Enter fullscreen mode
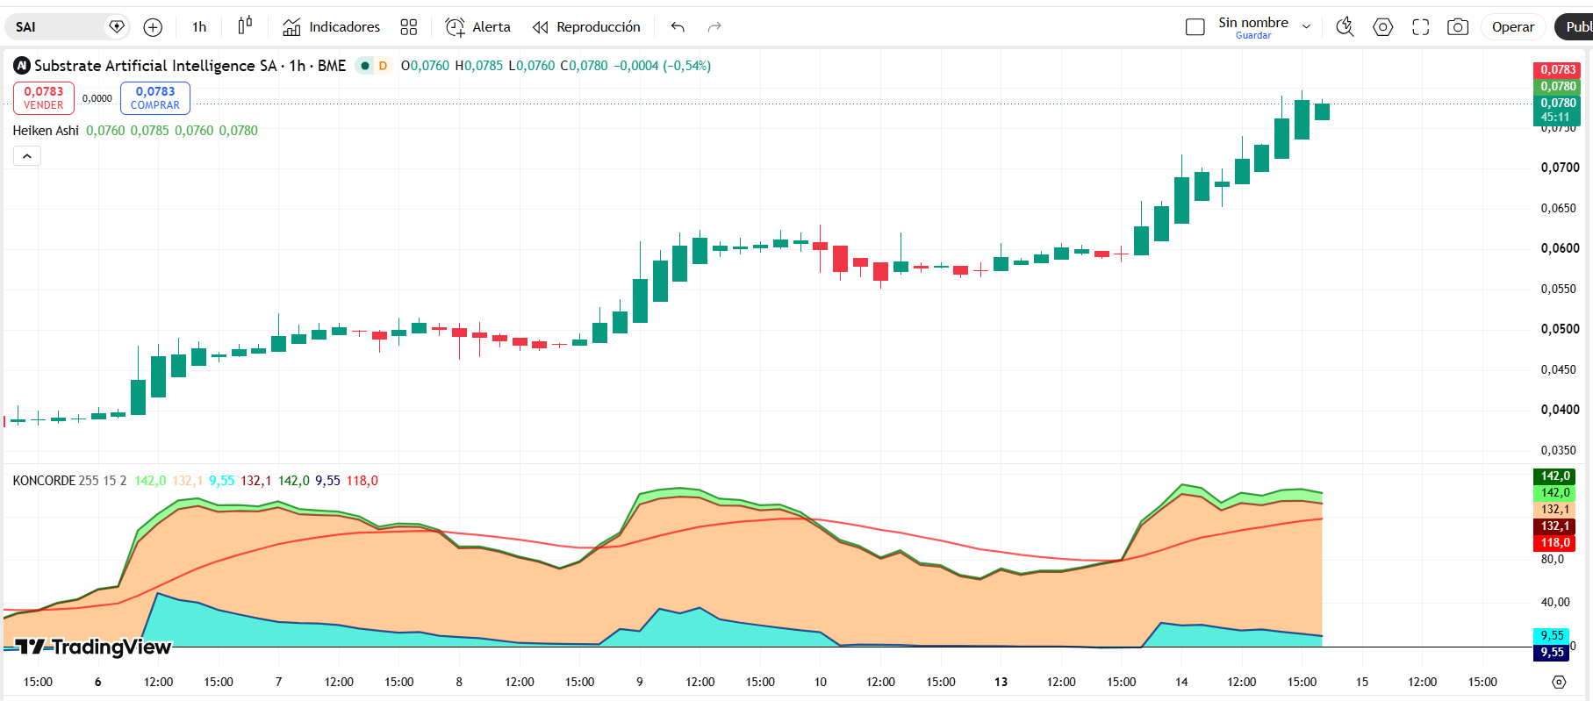1593x701 pixels. click(1420, 27)
